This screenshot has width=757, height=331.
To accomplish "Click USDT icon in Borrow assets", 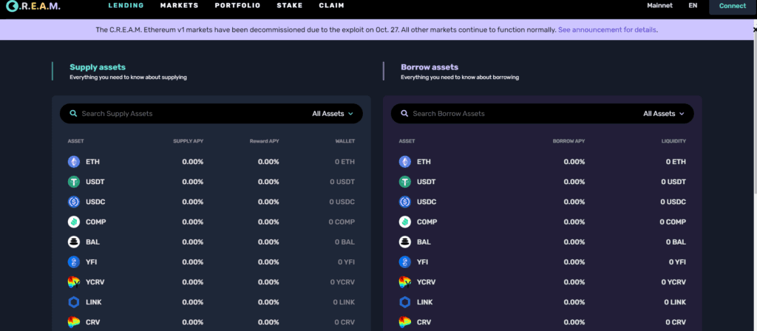I will (x=404, y=182).
